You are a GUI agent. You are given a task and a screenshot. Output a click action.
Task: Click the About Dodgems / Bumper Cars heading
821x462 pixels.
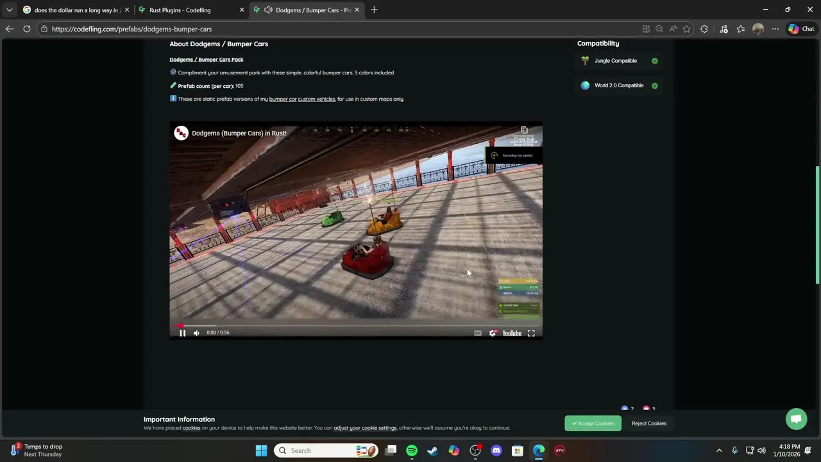click(219, 44)
